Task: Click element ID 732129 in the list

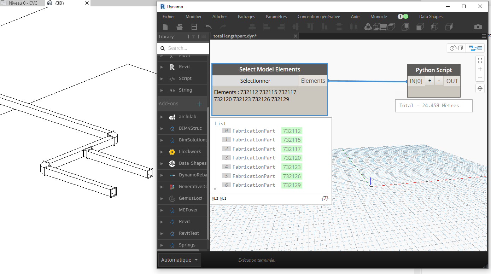Action: (292, 185)
